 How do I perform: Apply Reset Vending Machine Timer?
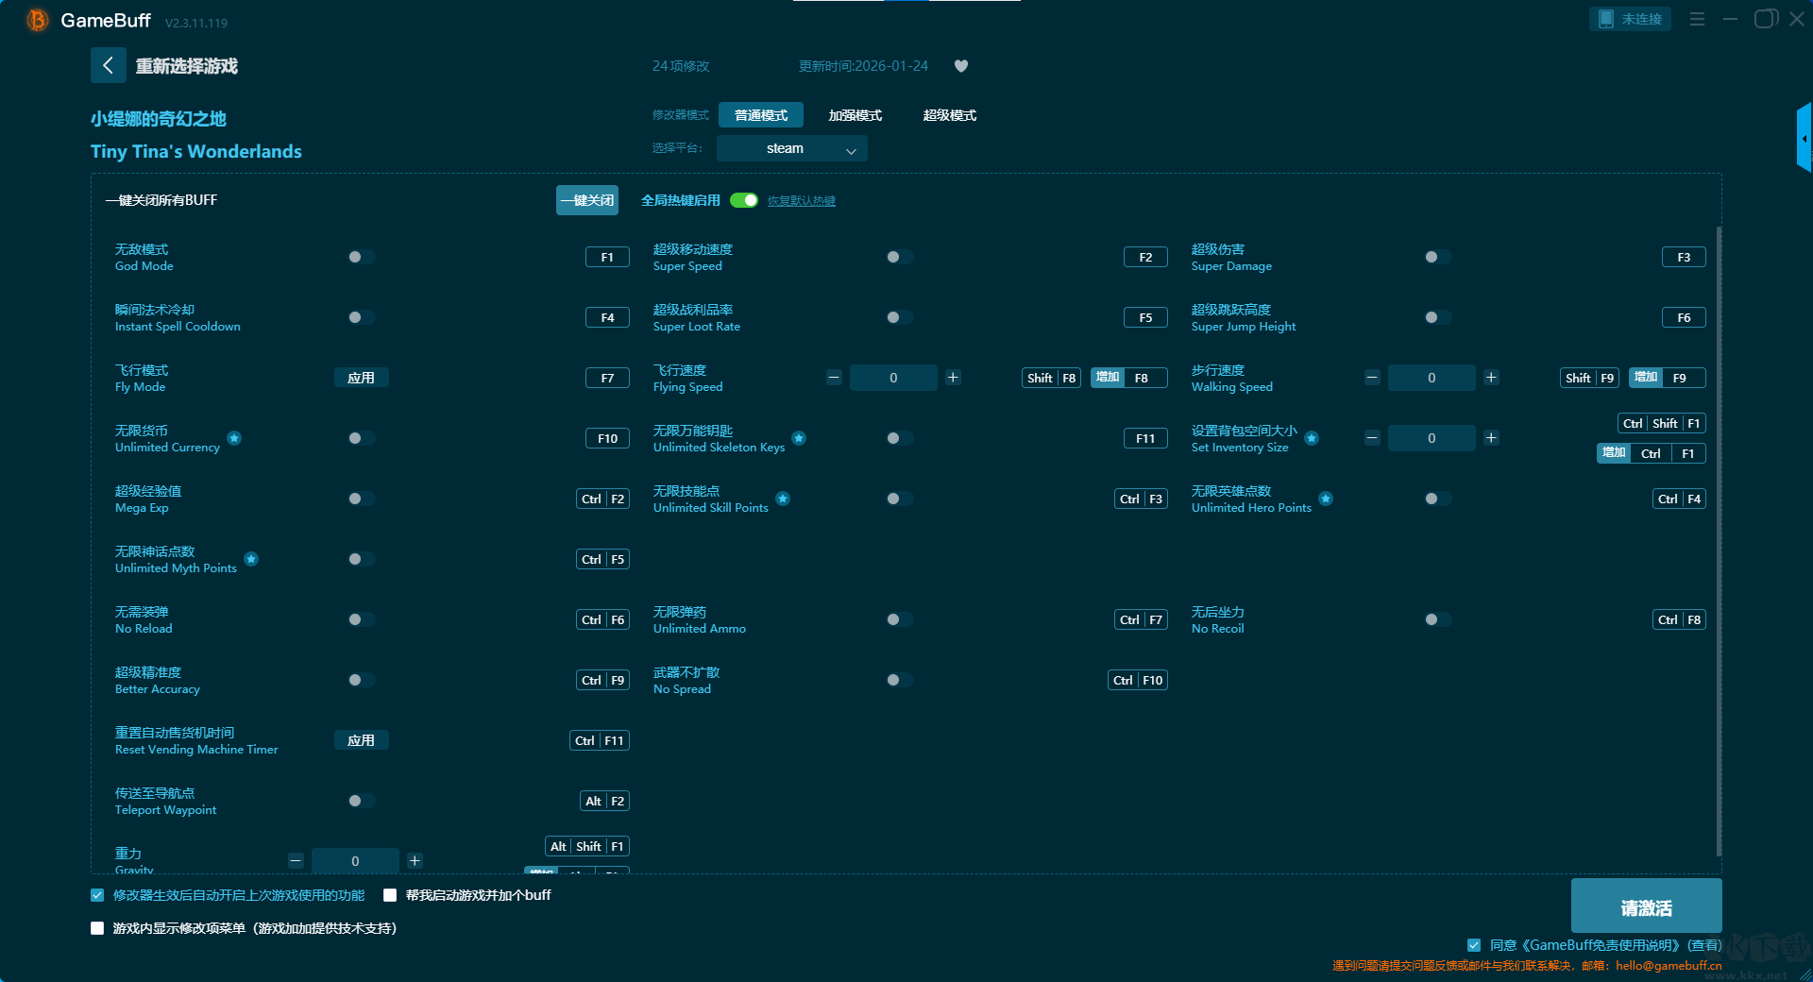[362, 740]
